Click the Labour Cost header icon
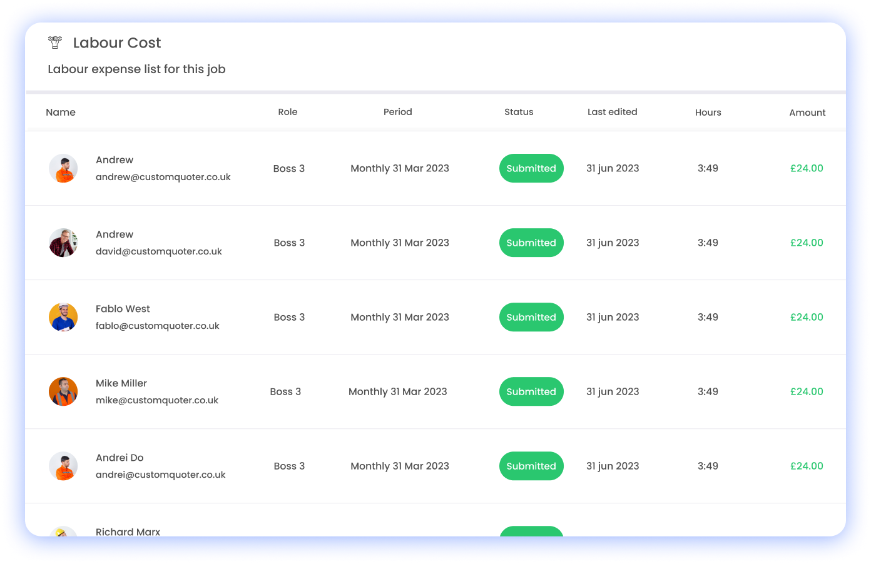The height and width of the screenshot is (564, 871). pos(55,43)
